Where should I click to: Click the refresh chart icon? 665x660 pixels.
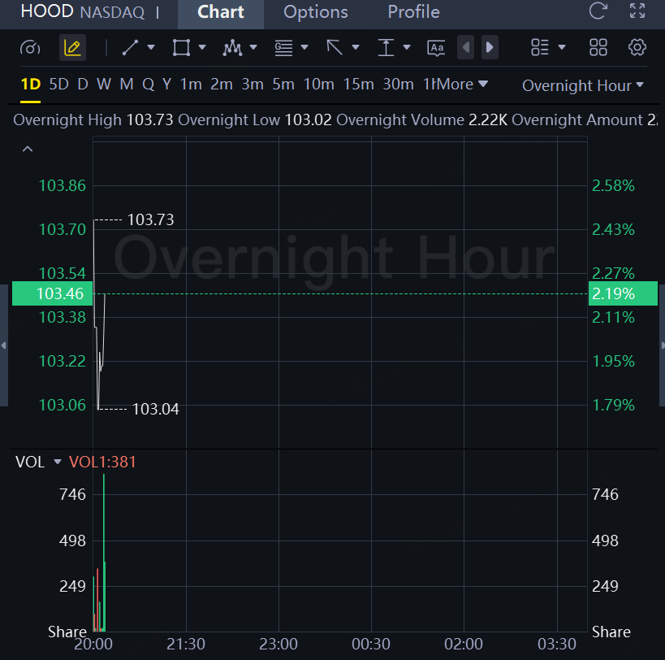(598, 11)
